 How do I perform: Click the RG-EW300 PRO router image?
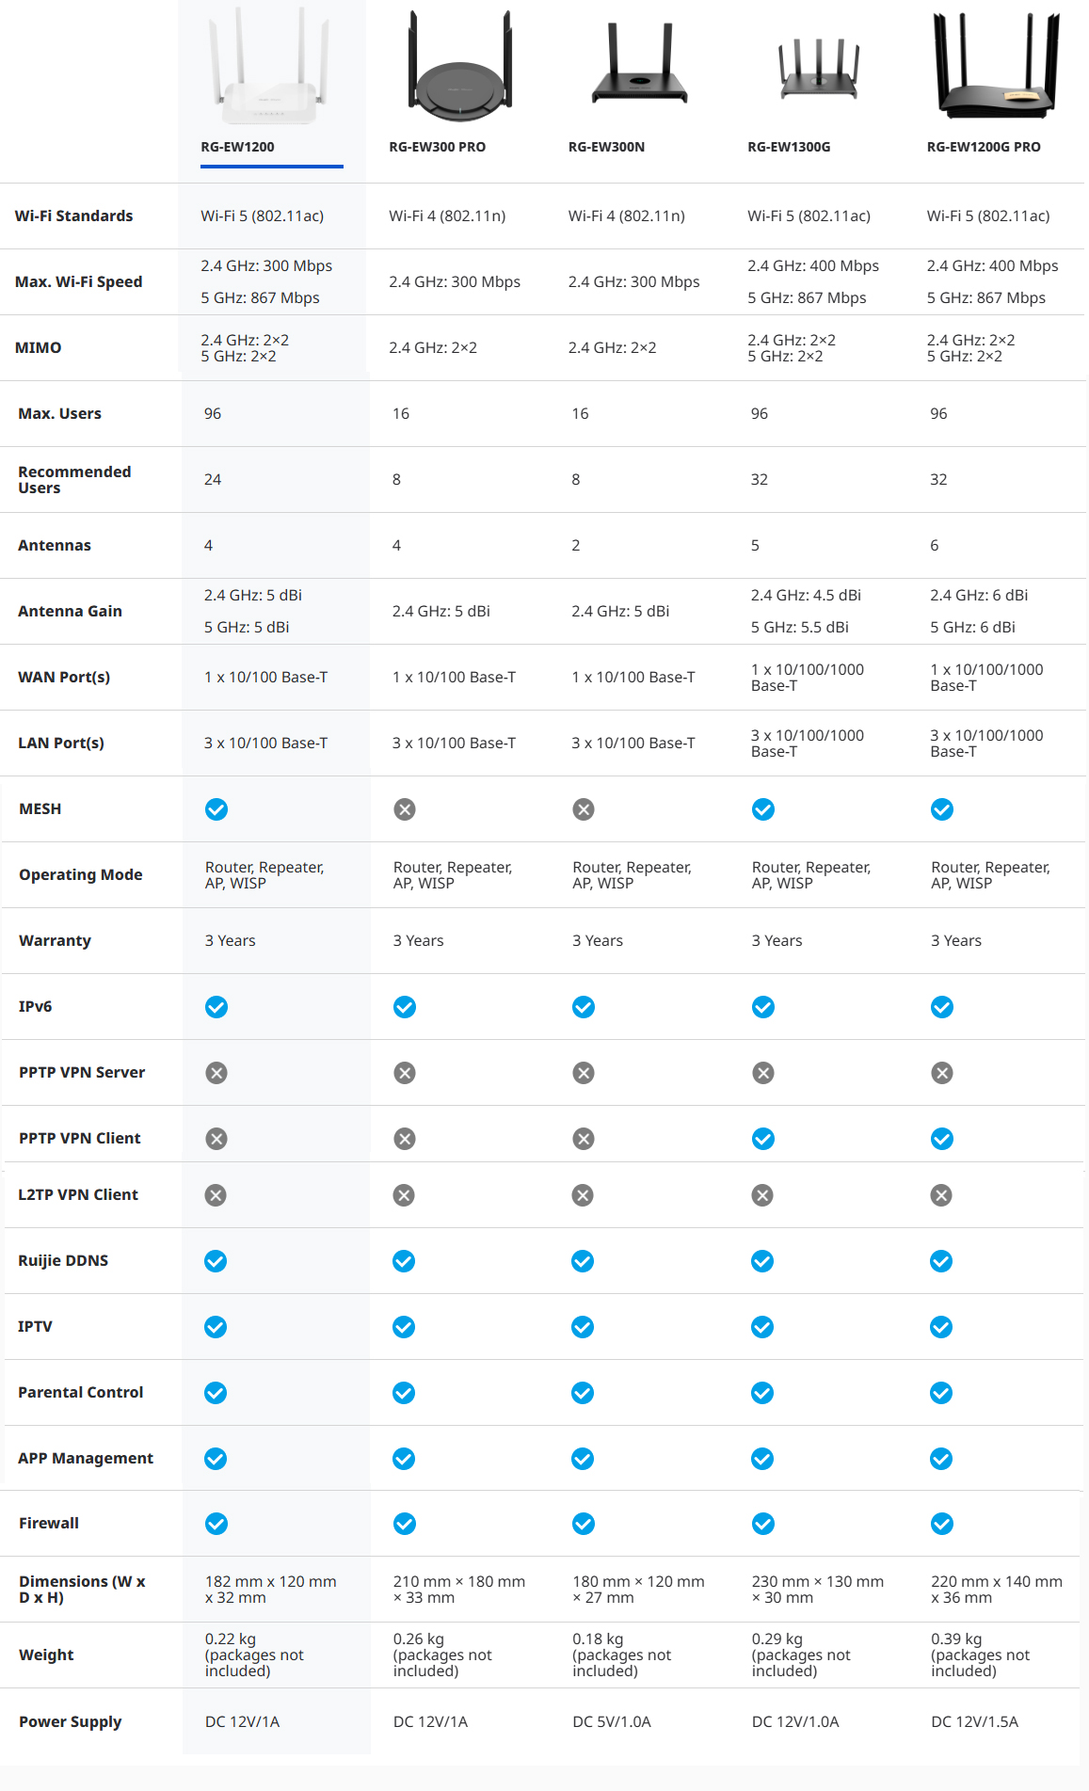click(x=459, y=68)
